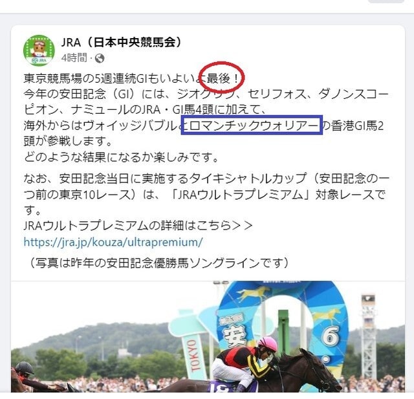Click the gray-helmeted rider at photo left
This screenshot has width=414, height=399.
pyautogui.click(x=25, y=375)
